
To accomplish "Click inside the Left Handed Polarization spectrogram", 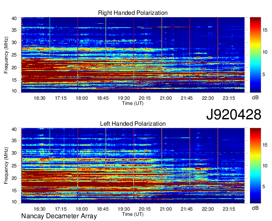I will click(133, 166).
